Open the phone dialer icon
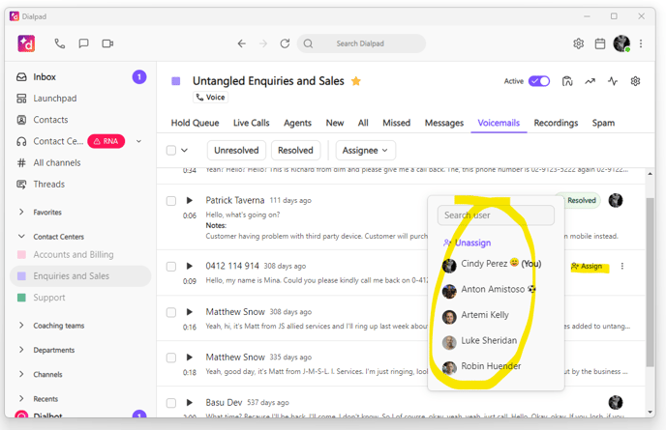 [59, 43]
